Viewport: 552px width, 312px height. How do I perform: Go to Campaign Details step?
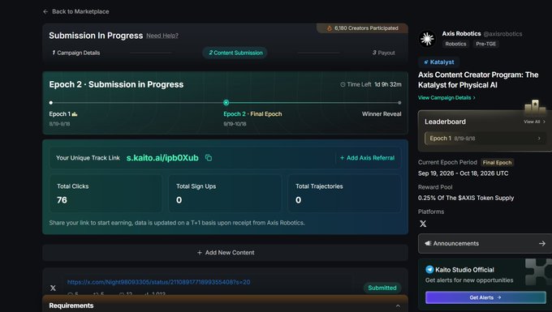75,53
